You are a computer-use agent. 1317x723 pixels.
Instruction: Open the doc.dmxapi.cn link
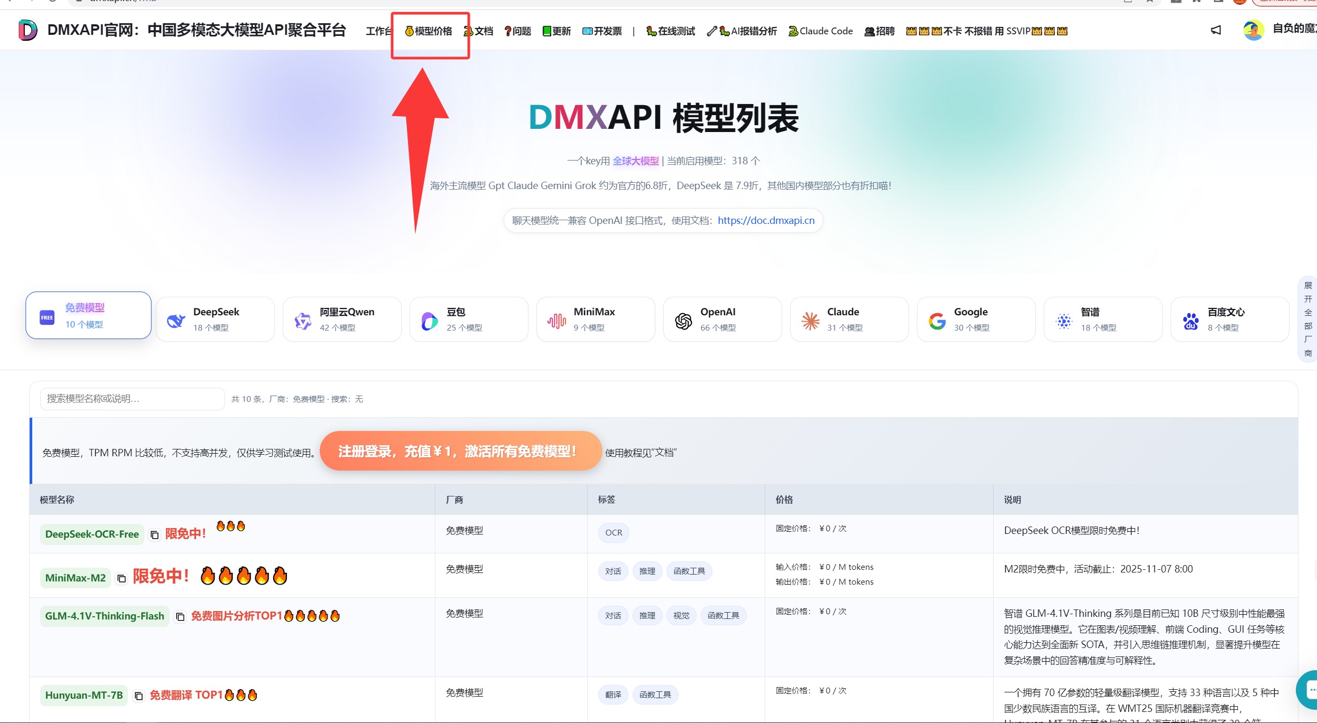pos(766,221)
